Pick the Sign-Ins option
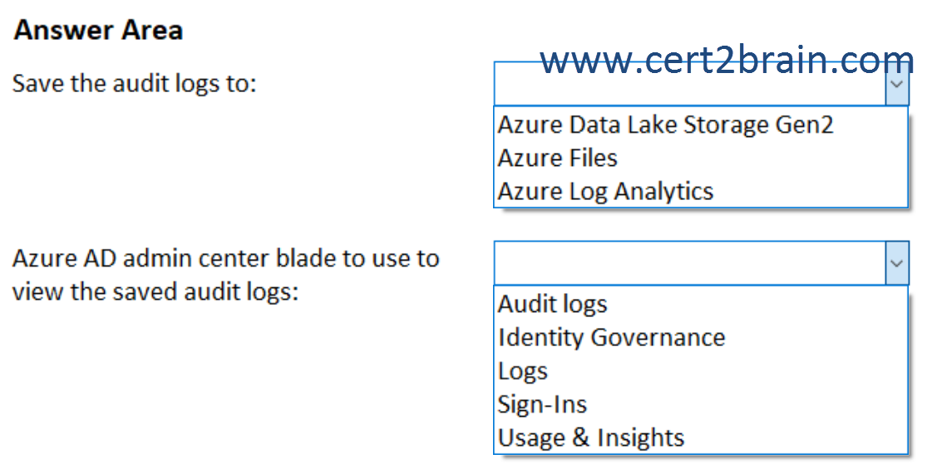 pyautogui.click(x=542, y=404)
